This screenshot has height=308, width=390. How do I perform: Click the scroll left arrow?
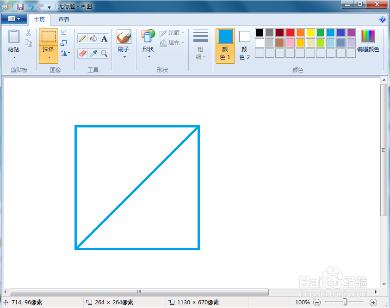(x=5, y=292)
